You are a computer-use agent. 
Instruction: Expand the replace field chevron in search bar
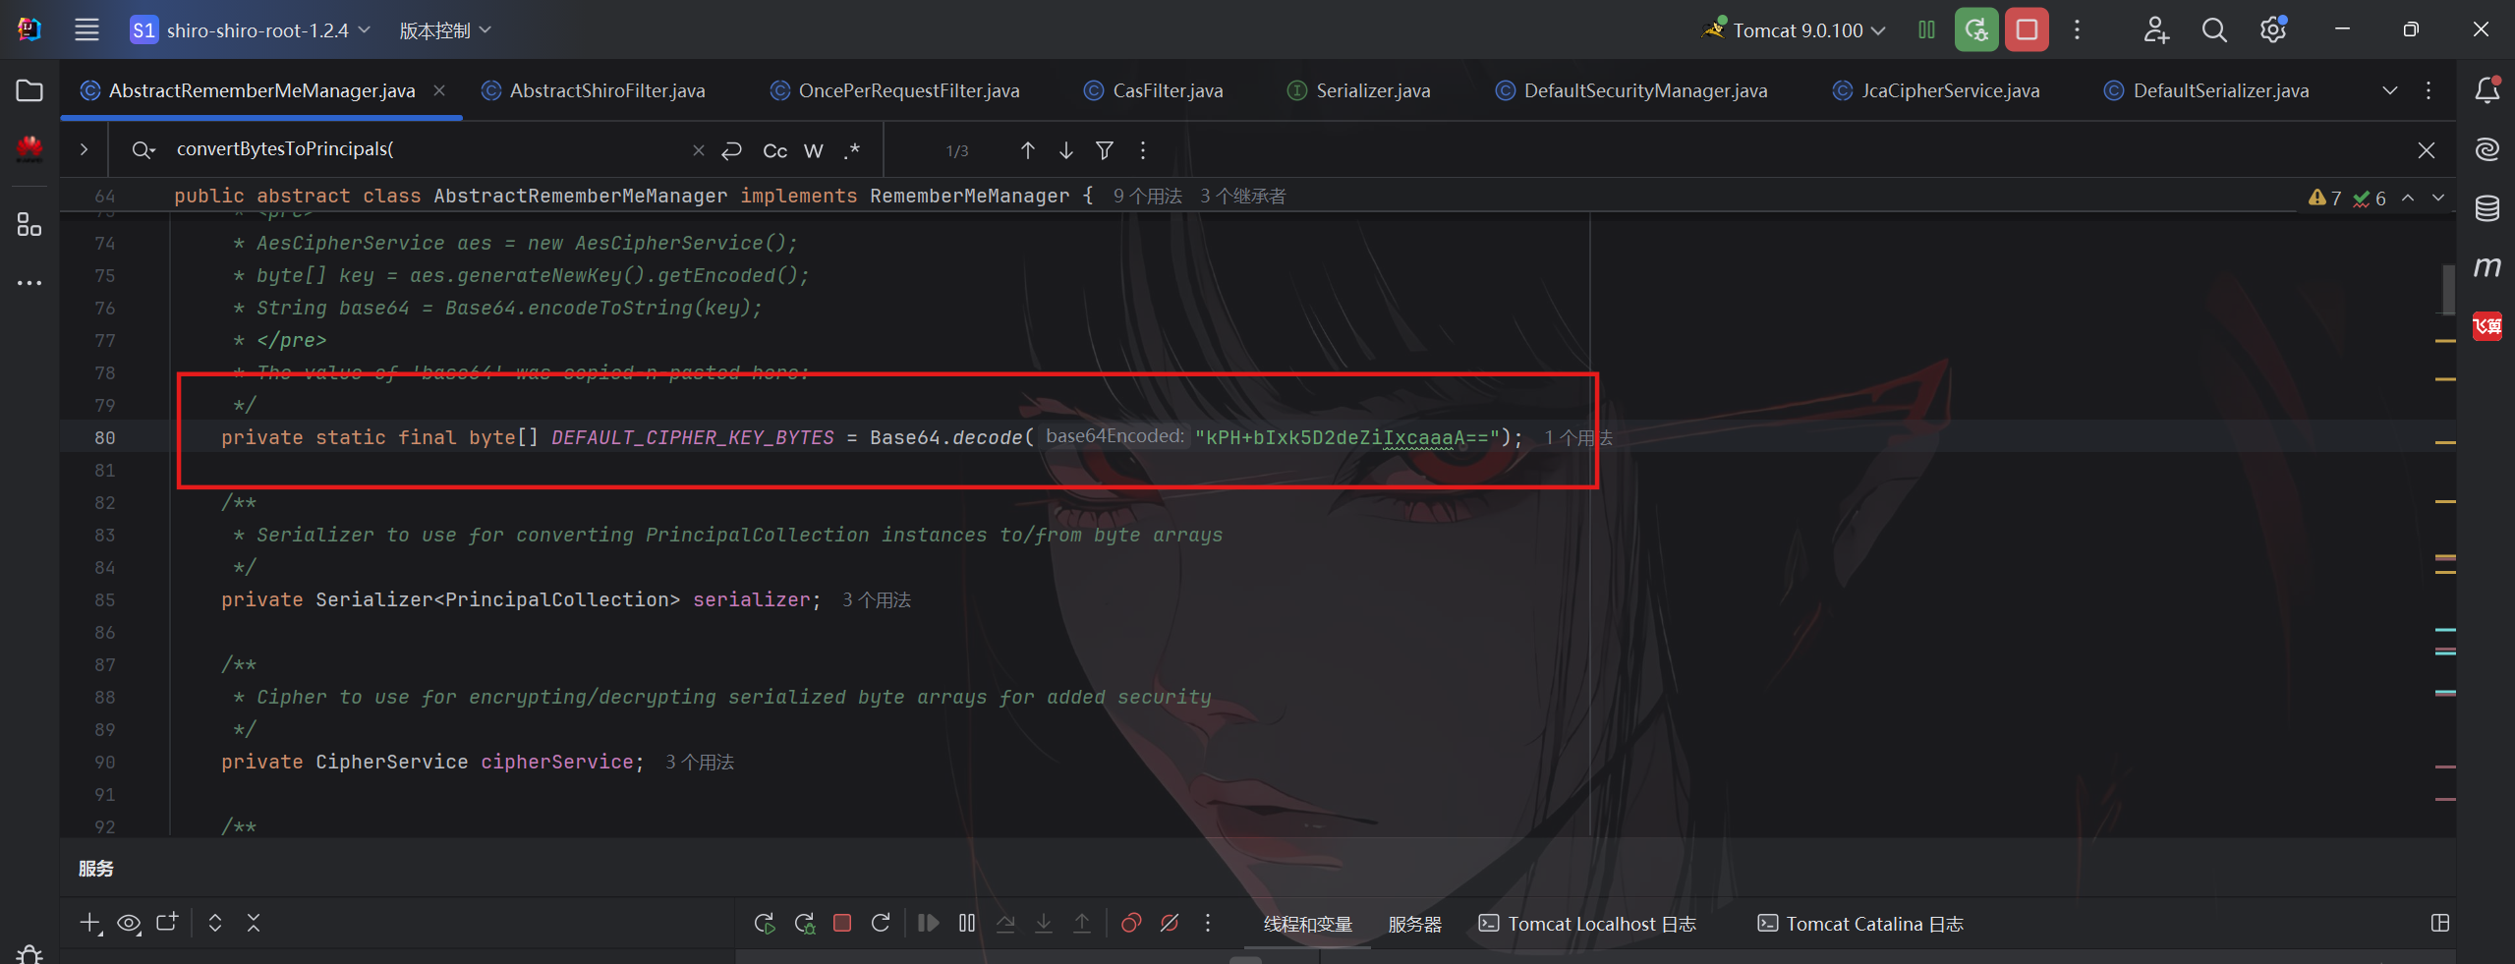[x=84, y=149]
